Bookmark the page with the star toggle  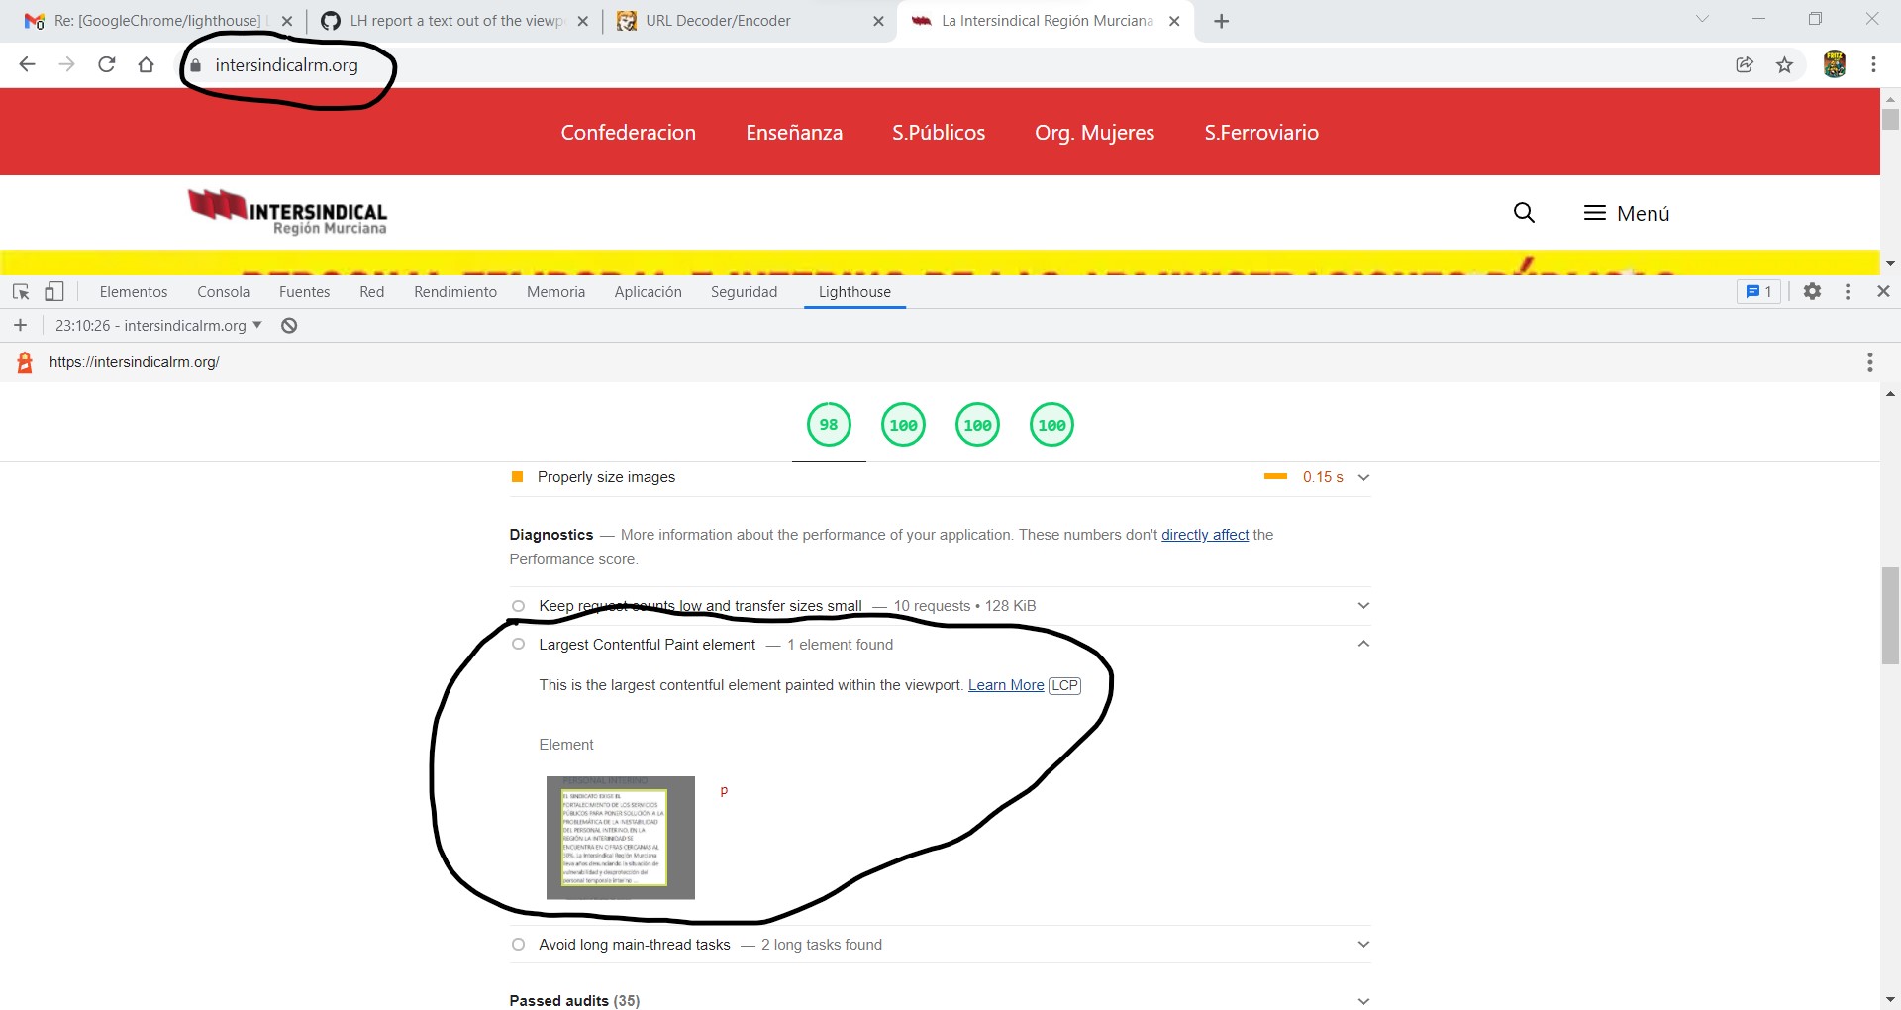coord(1785,63)
